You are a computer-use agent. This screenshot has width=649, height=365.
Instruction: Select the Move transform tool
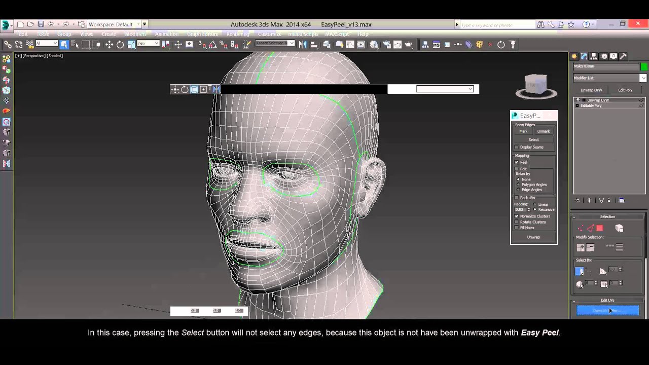tap(109, 45)
